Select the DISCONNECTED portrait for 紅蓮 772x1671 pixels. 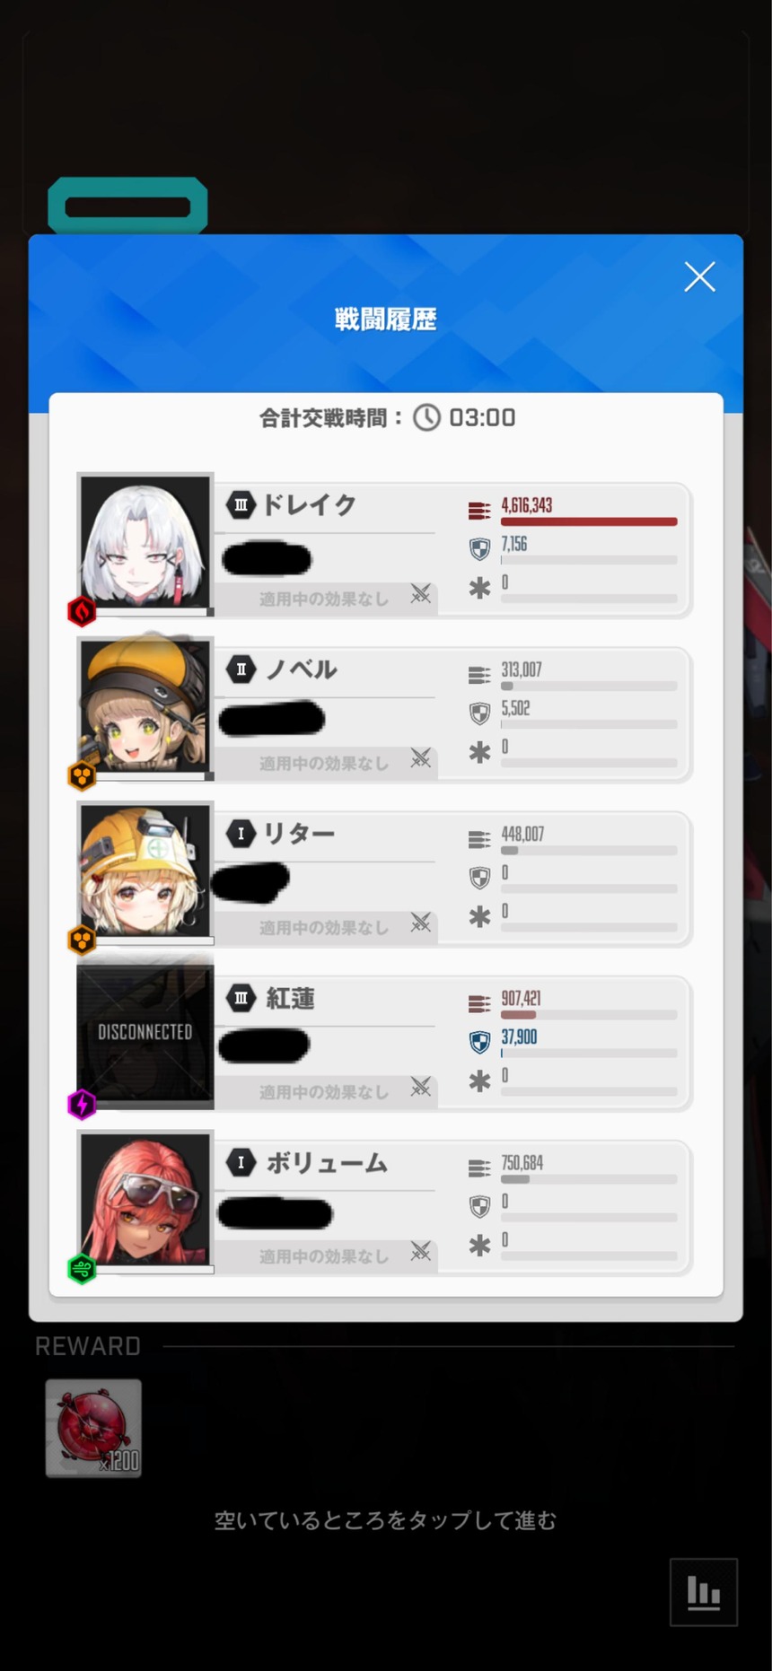pyautogui.click(x=145, y=1032)
